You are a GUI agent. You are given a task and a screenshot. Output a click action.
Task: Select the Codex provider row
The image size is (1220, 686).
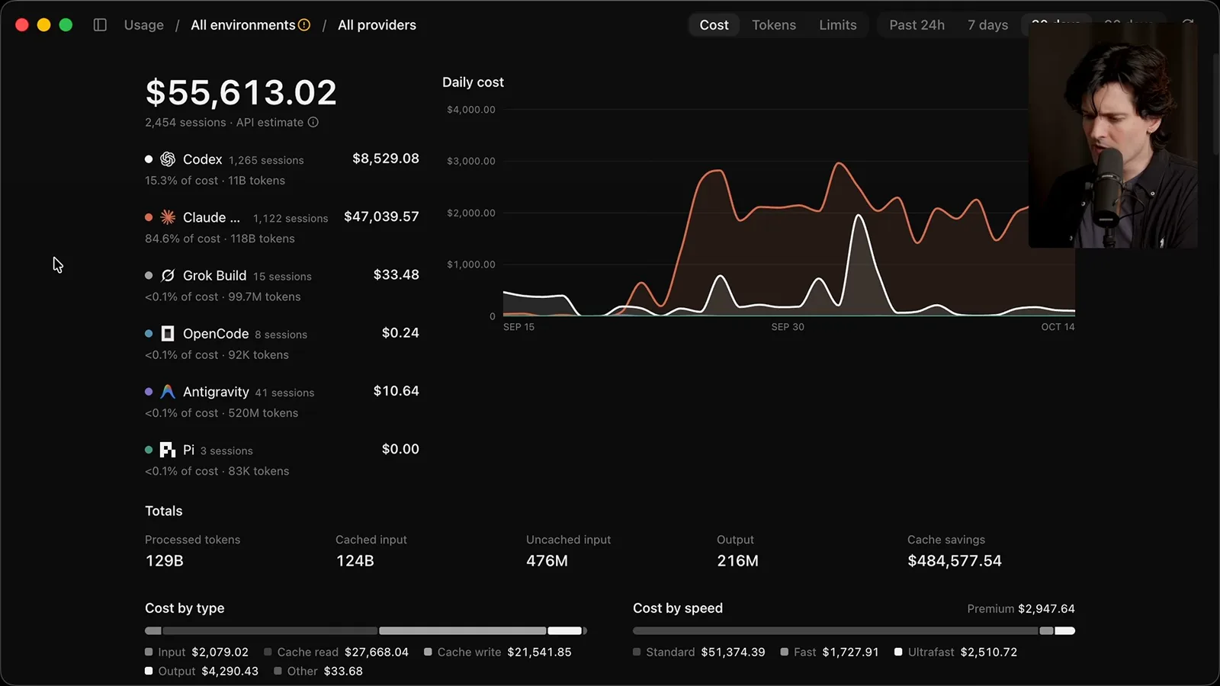coord(282,169)
